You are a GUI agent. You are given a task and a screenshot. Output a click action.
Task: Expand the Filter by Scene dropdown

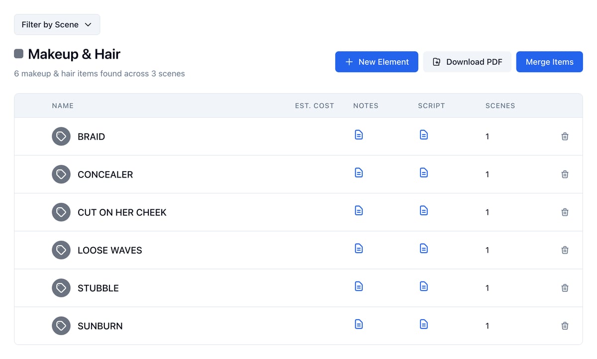(x=57, y=24)
